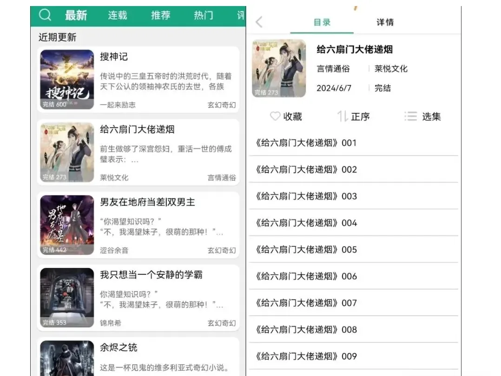Tap the search magnifier icon
501x376 pixels.
point(45,15)
